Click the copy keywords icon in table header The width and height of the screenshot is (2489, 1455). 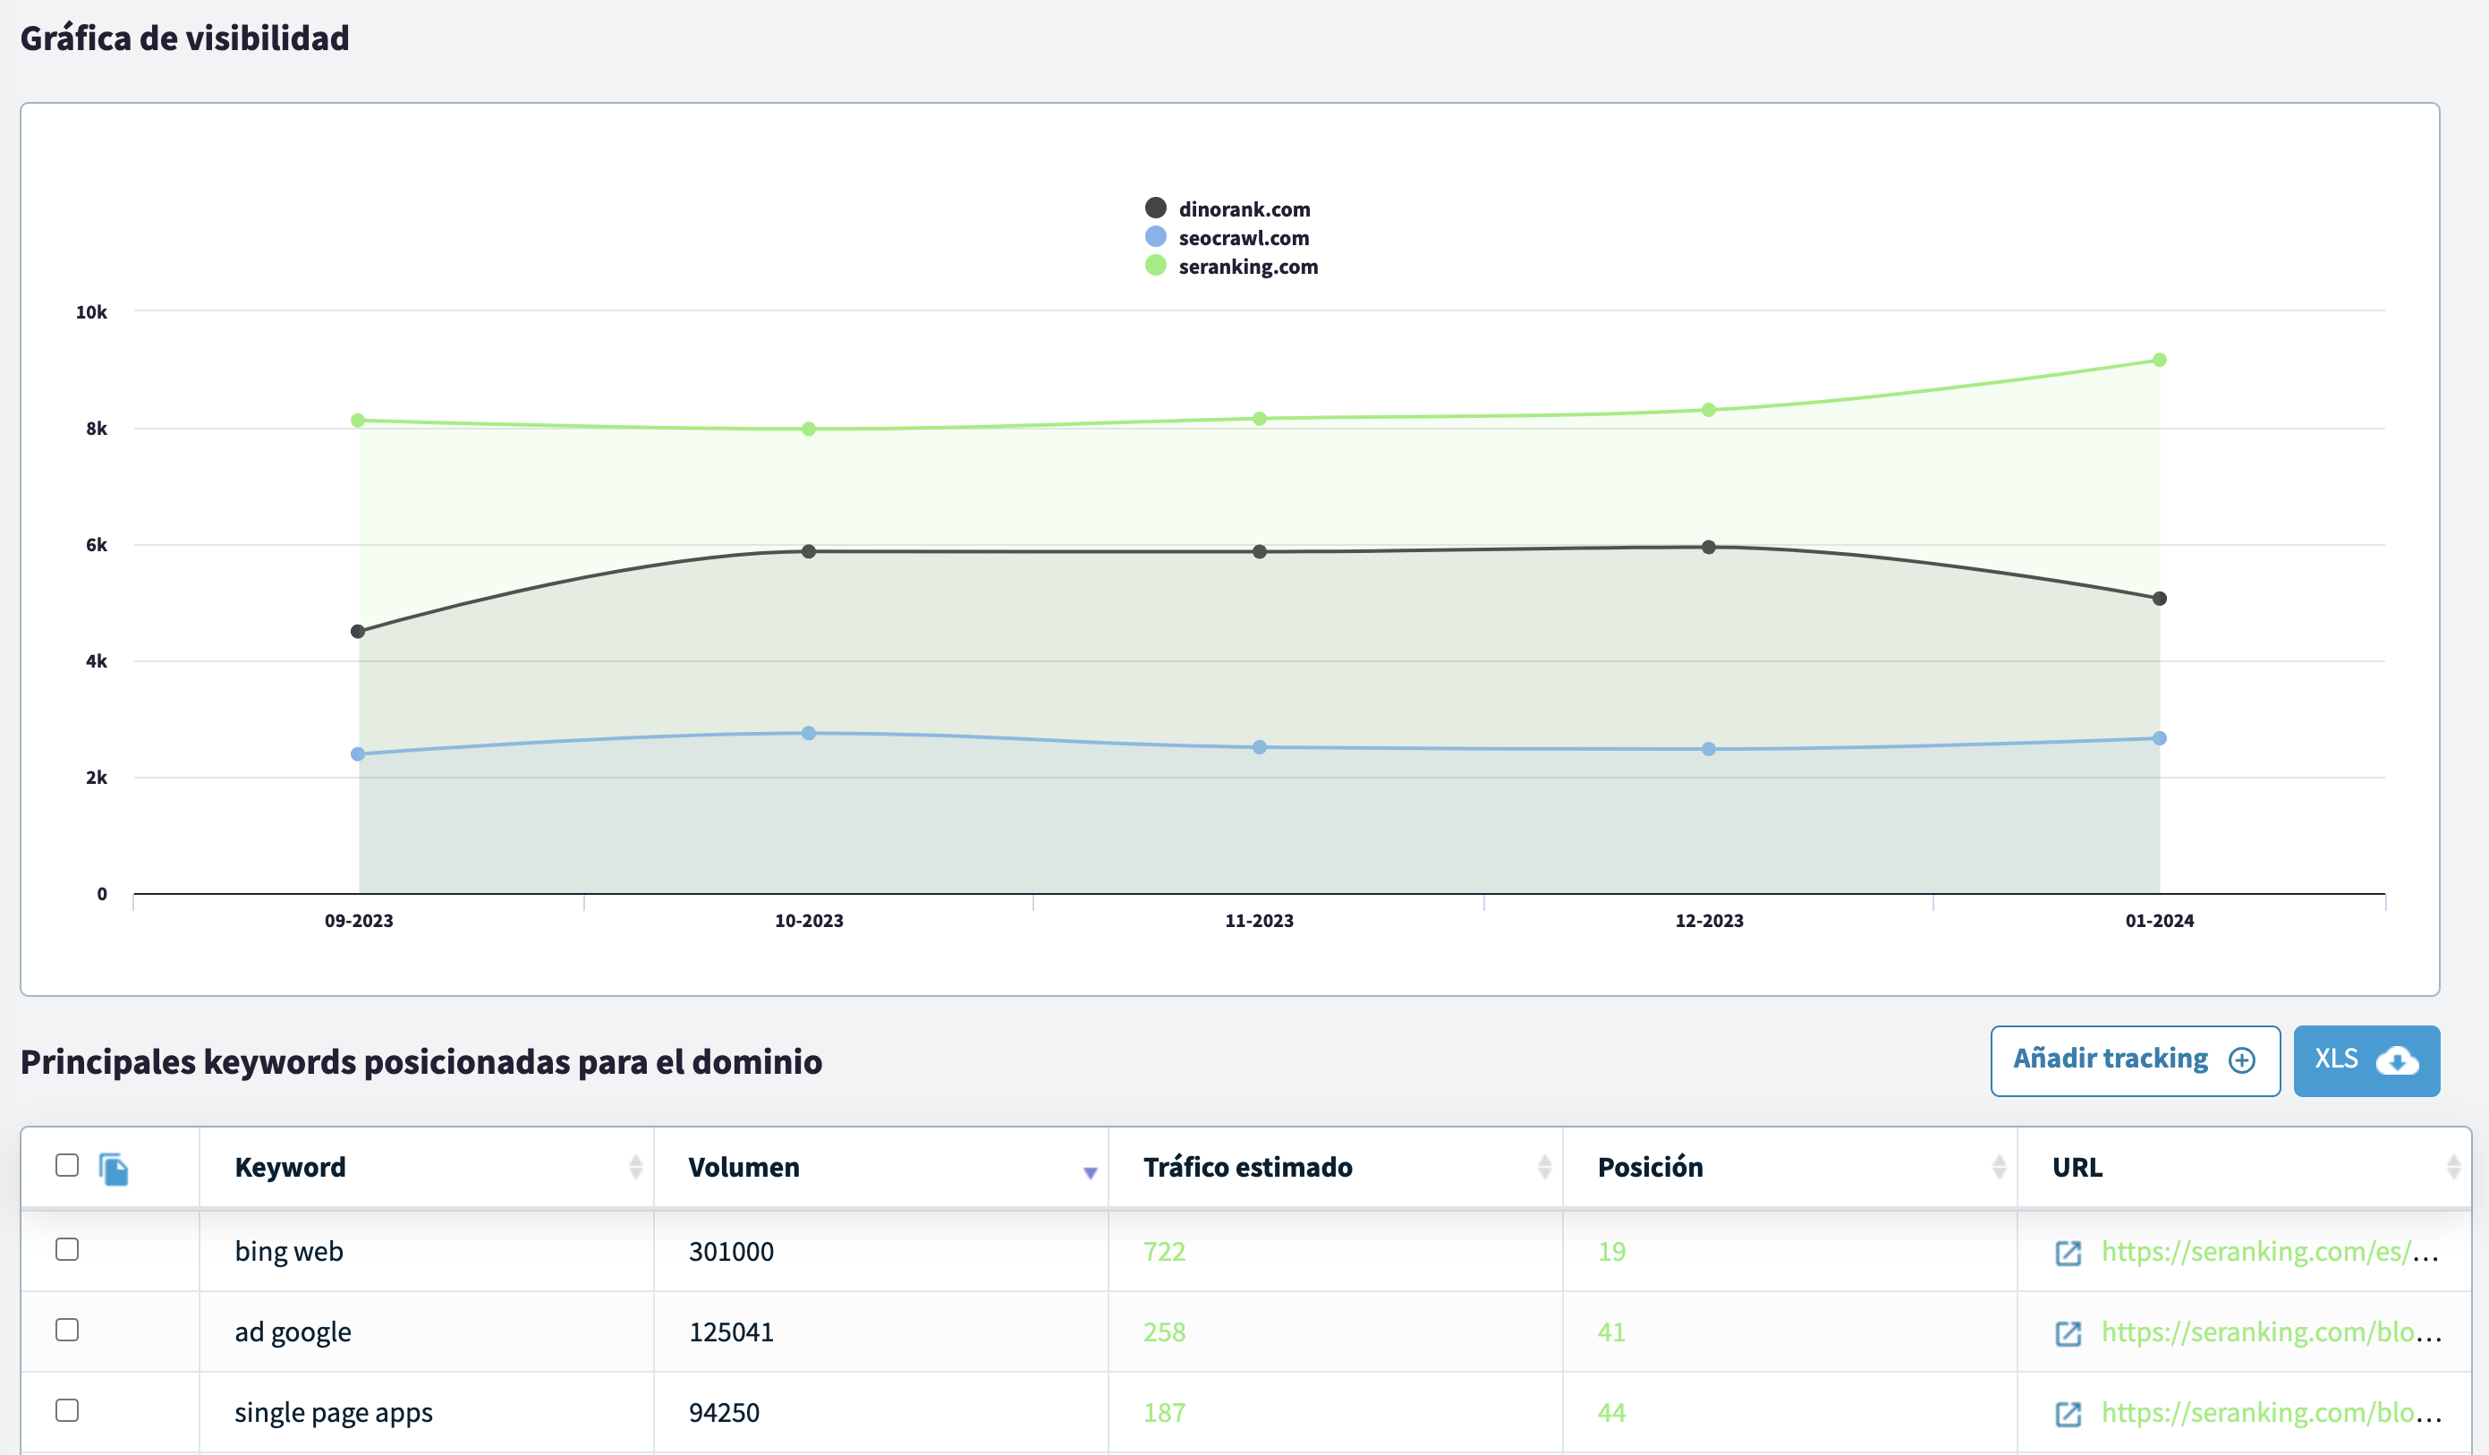[x=114, y=1169]
